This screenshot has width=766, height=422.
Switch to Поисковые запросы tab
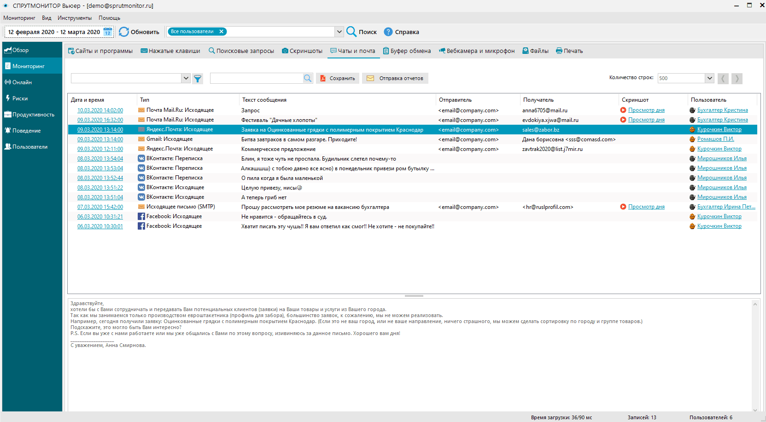pyautogui.click(x=241, y=51)
